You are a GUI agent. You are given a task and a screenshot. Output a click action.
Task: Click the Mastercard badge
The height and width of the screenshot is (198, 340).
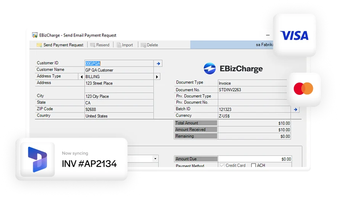pyautogui.click(x=304, y=89)
